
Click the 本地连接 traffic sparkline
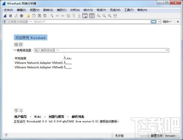pyautogui.click(x=68, y=58)
